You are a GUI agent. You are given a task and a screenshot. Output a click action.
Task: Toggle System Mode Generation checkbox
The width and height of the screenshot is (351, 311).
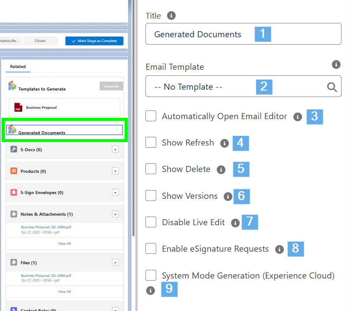(151, 275)
